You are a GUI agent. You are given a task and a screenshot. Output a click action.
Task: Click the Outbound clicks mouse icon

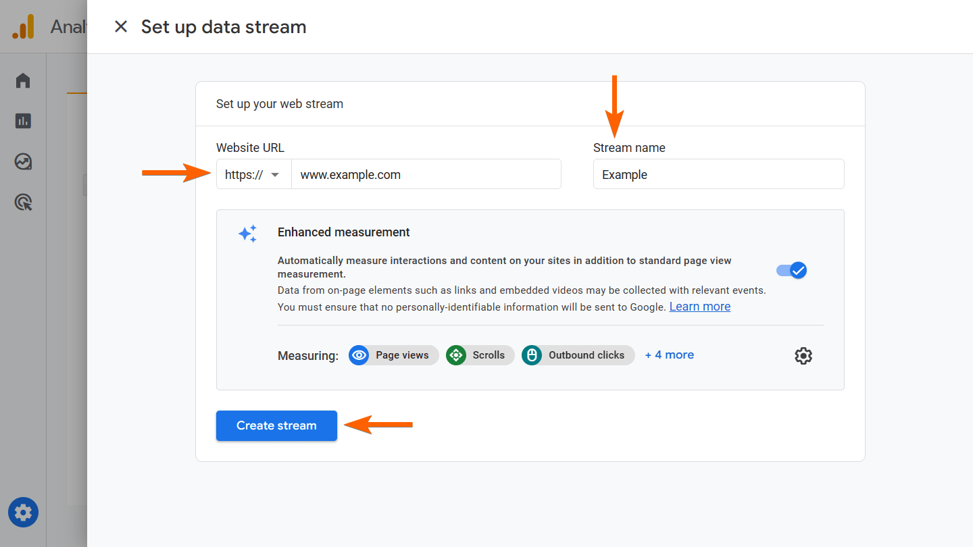tap(532, 355)
